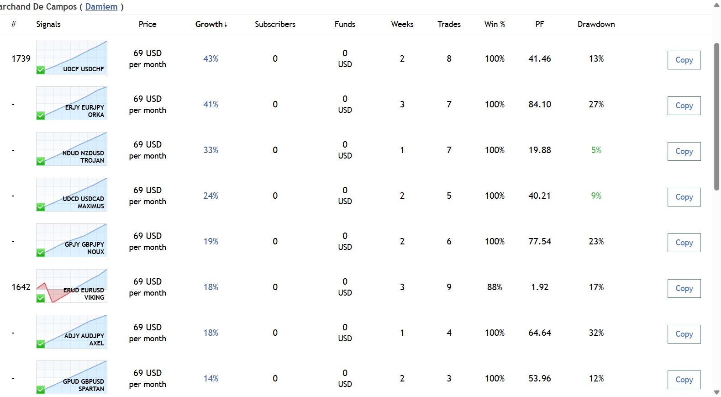Click the green check icon on ERUD EURUSD VIKING
The height and width of the screenshot is (397, 721).
point(41,298)
